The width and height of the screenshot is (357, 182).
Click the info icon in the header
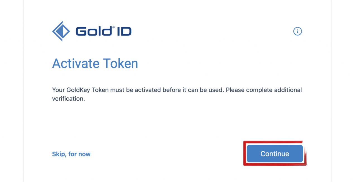(298, 31)
